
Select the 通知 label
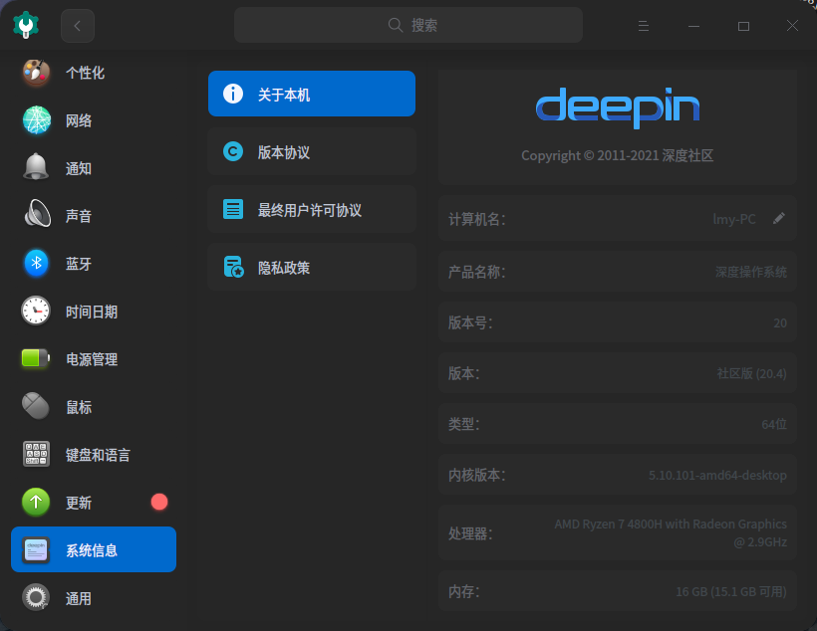point(79,168)
